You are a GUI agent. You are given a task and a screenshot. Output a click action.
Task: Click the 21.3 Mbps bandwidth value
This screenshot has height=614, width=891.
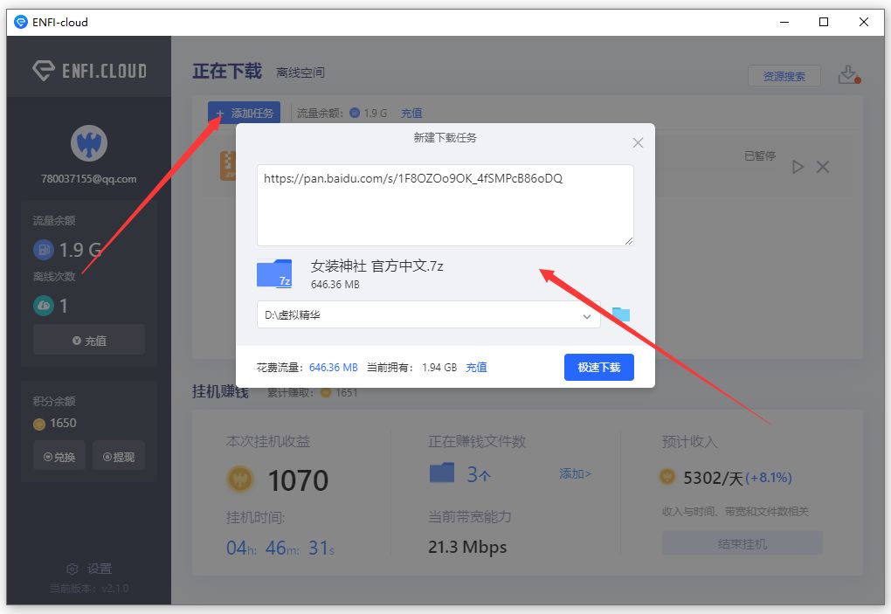point(467,547)
